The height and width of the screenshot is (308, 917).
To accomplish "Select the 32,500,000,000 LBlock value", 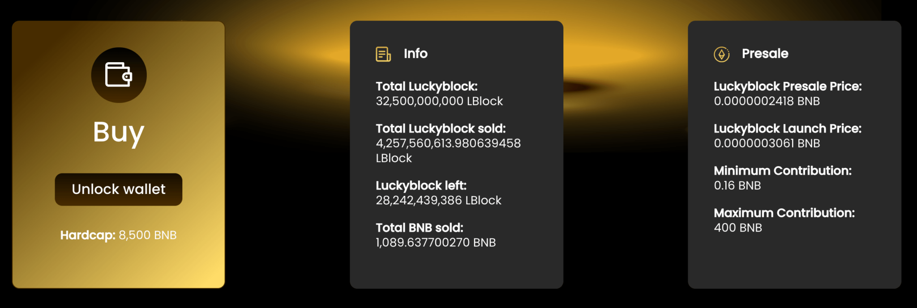I will pyautogui.click(x=439, y=101).
